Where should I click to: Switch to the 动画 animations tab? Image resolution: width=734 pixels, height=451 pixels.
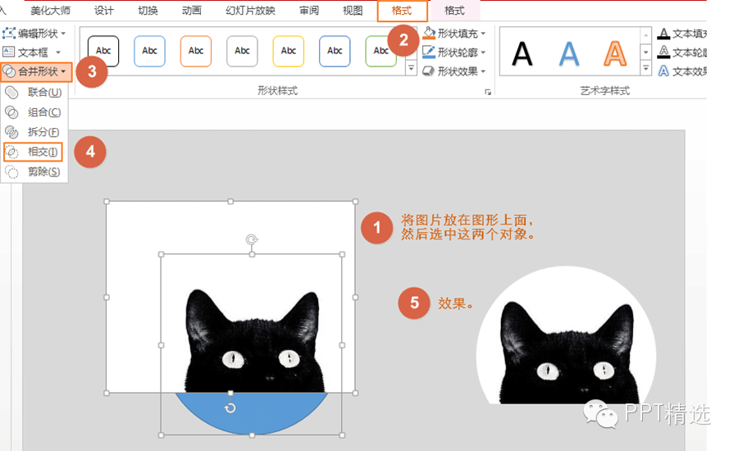pos(191,11)
